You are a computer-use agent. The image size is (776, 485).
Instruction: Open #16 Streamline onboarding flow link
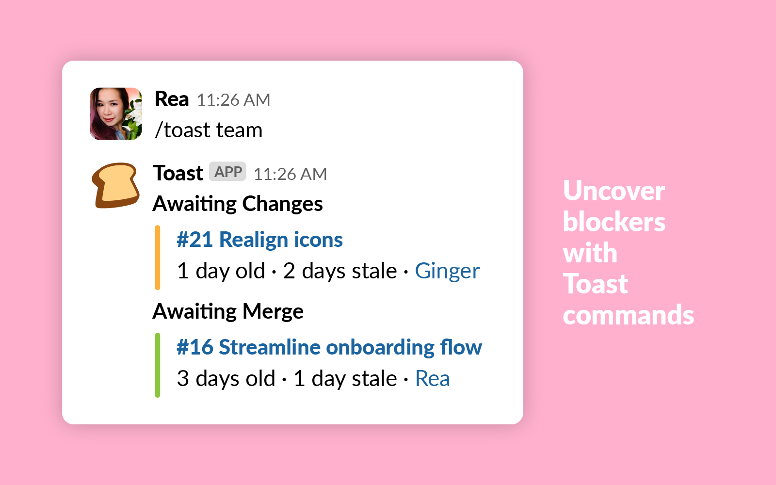[329, 347]
